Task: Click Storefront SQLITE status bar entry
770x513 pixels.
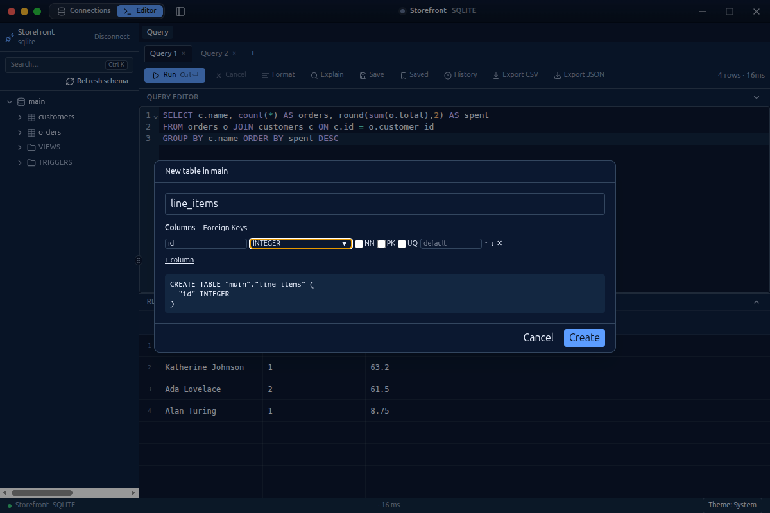Action: [41, 505]
